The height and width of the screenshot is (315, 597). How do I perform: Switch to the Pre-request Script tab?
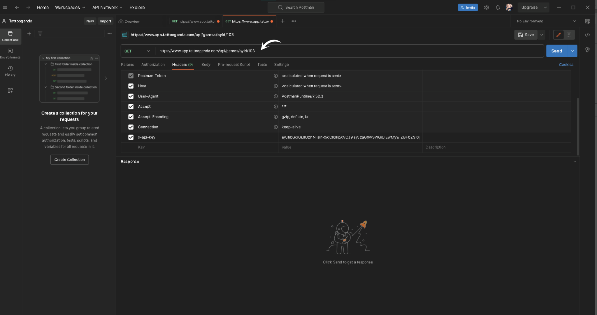coord(234,65)
